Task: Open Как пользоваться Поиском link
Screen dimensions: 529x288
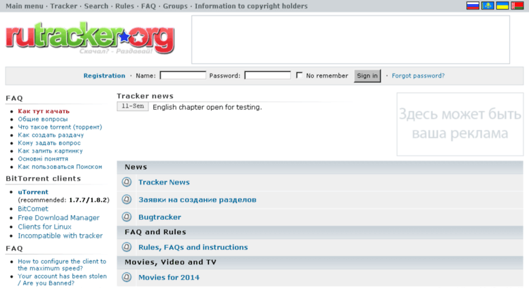Action: (x=60, y=167)
